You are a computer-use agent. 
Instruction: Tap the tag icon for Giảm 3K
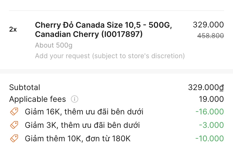(x=14, y=125)
